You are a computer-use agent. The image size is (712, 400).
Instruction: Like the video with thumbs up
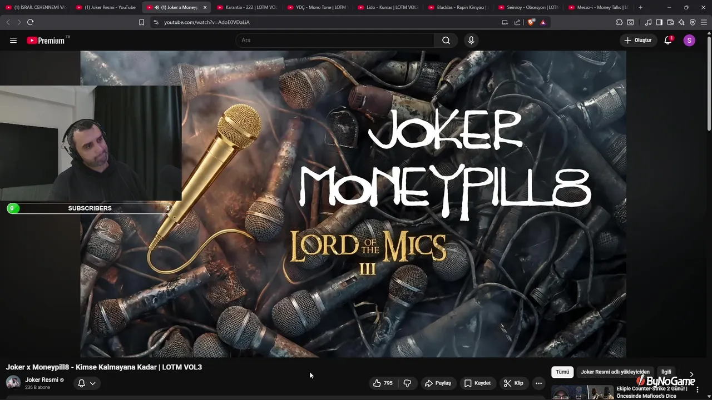click(383, 383)
